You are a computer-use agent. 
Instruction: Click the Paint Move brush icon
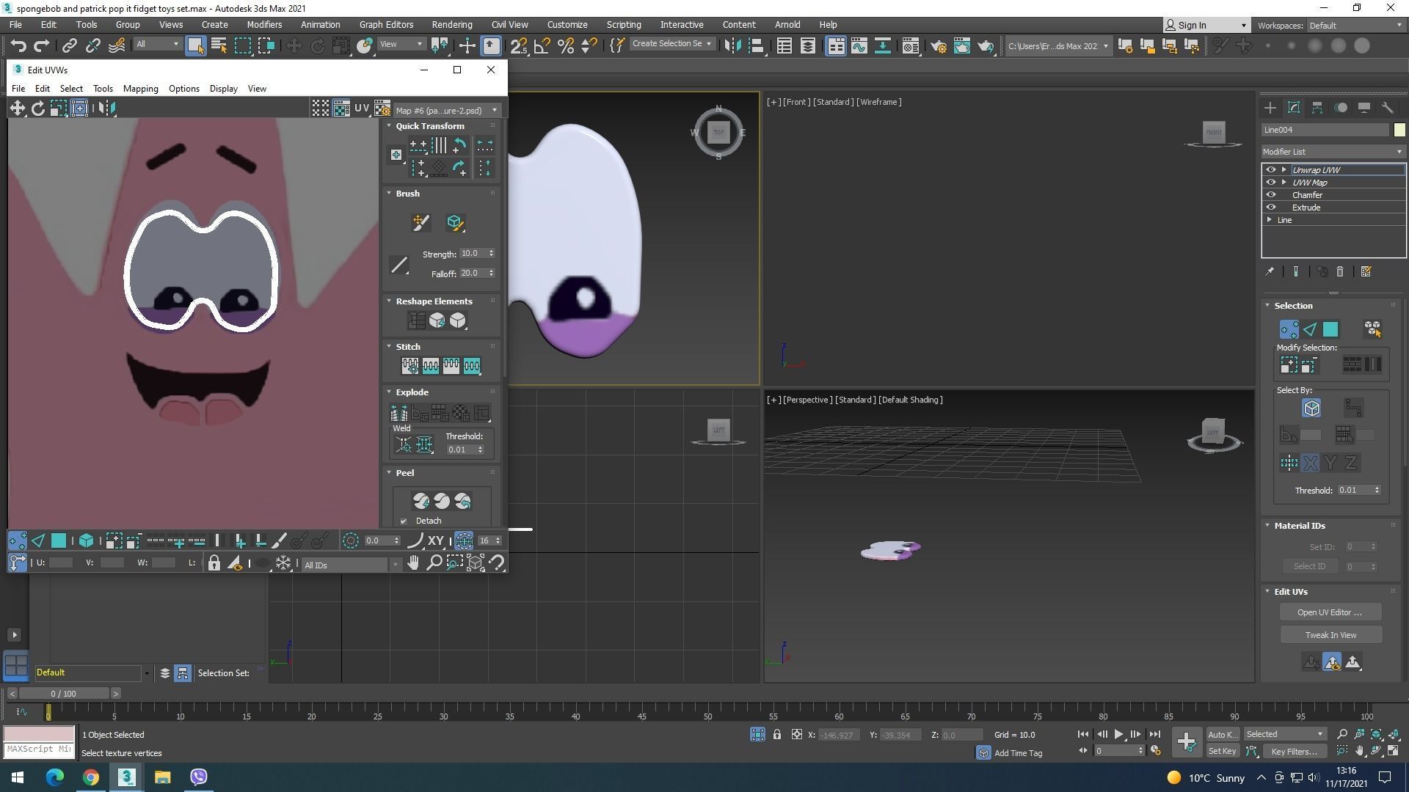420,222
